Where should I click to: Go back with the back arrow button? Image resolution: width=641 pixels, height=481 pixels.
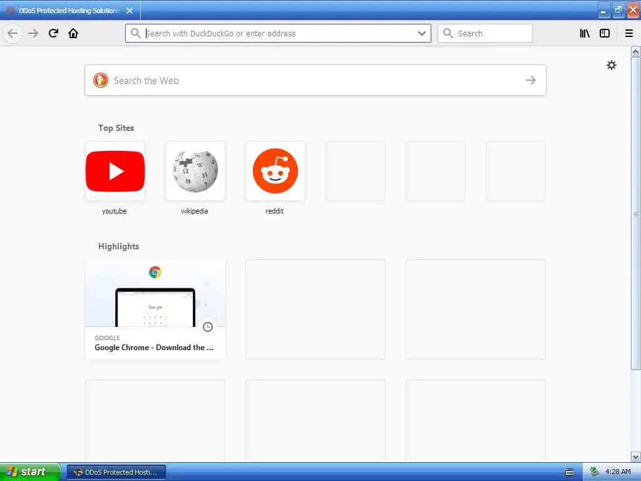(13, 33)
